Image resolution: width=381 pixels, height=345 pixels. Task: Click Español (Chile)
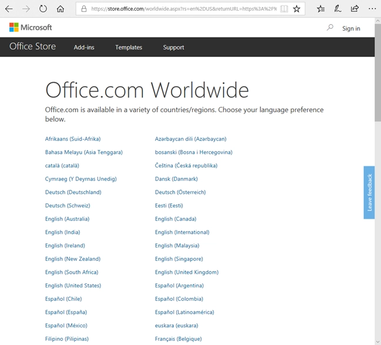[x=63, y=299]
